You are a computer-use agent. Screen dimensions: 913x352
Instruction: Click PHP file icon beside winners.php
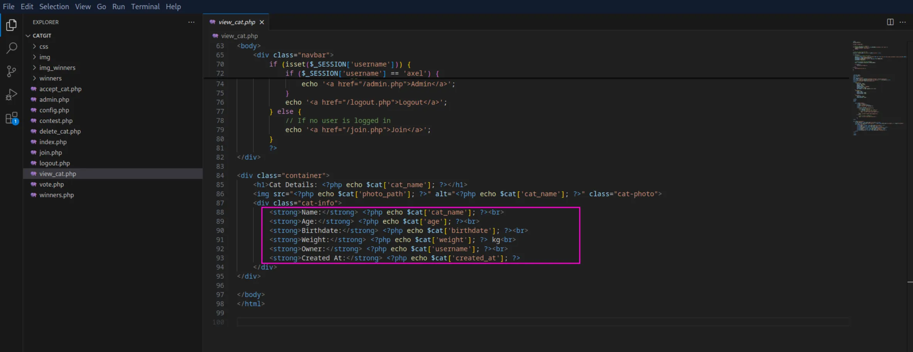point(34,195)
